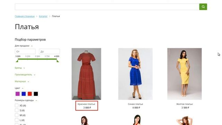Viewport: 222px width, 125px height.
Task: Open the Желтое платье product title
Action: pyautogui.click(x=185, y=104)
